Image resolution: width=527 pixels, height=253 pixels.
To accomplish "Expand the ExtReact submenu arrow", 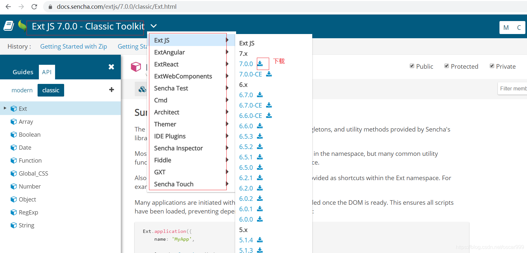I will point(227,64).
